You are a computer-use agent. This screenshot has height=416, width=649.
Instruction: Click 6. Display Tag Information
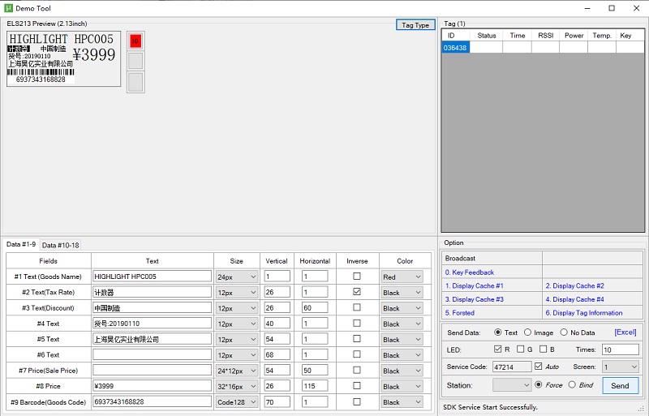point(583,313)
